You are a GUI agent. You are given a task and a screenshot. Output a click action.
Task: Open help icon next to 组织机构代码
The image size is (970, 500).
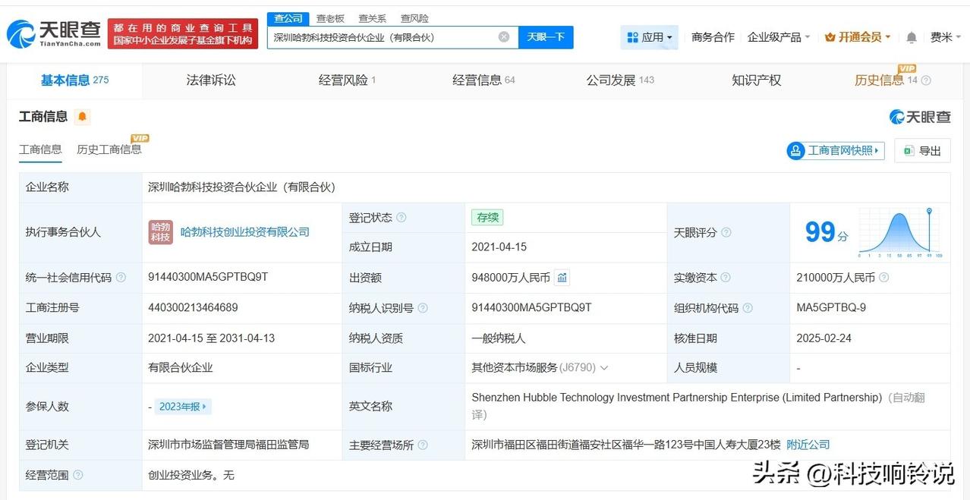coord(748,308)
